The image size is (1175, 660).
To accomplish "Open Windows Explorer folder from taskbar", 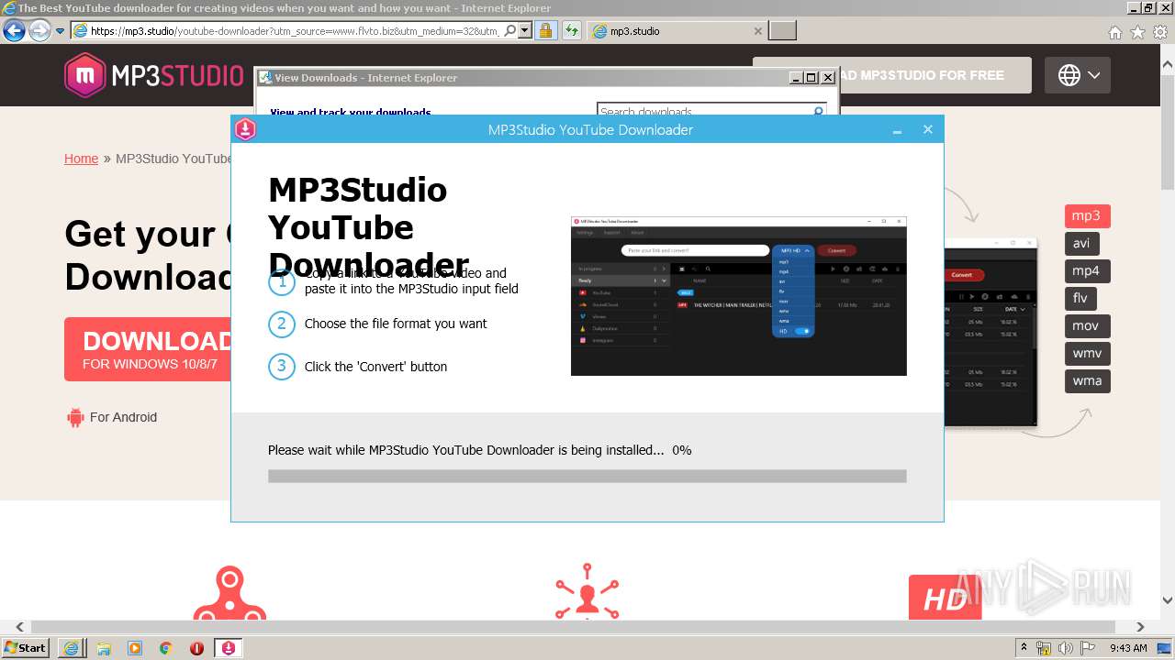I will pos(104,648).
